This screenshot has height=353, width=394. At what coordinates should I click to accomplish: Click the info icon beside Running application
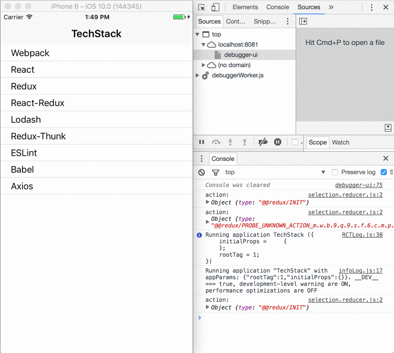[199, 235]
